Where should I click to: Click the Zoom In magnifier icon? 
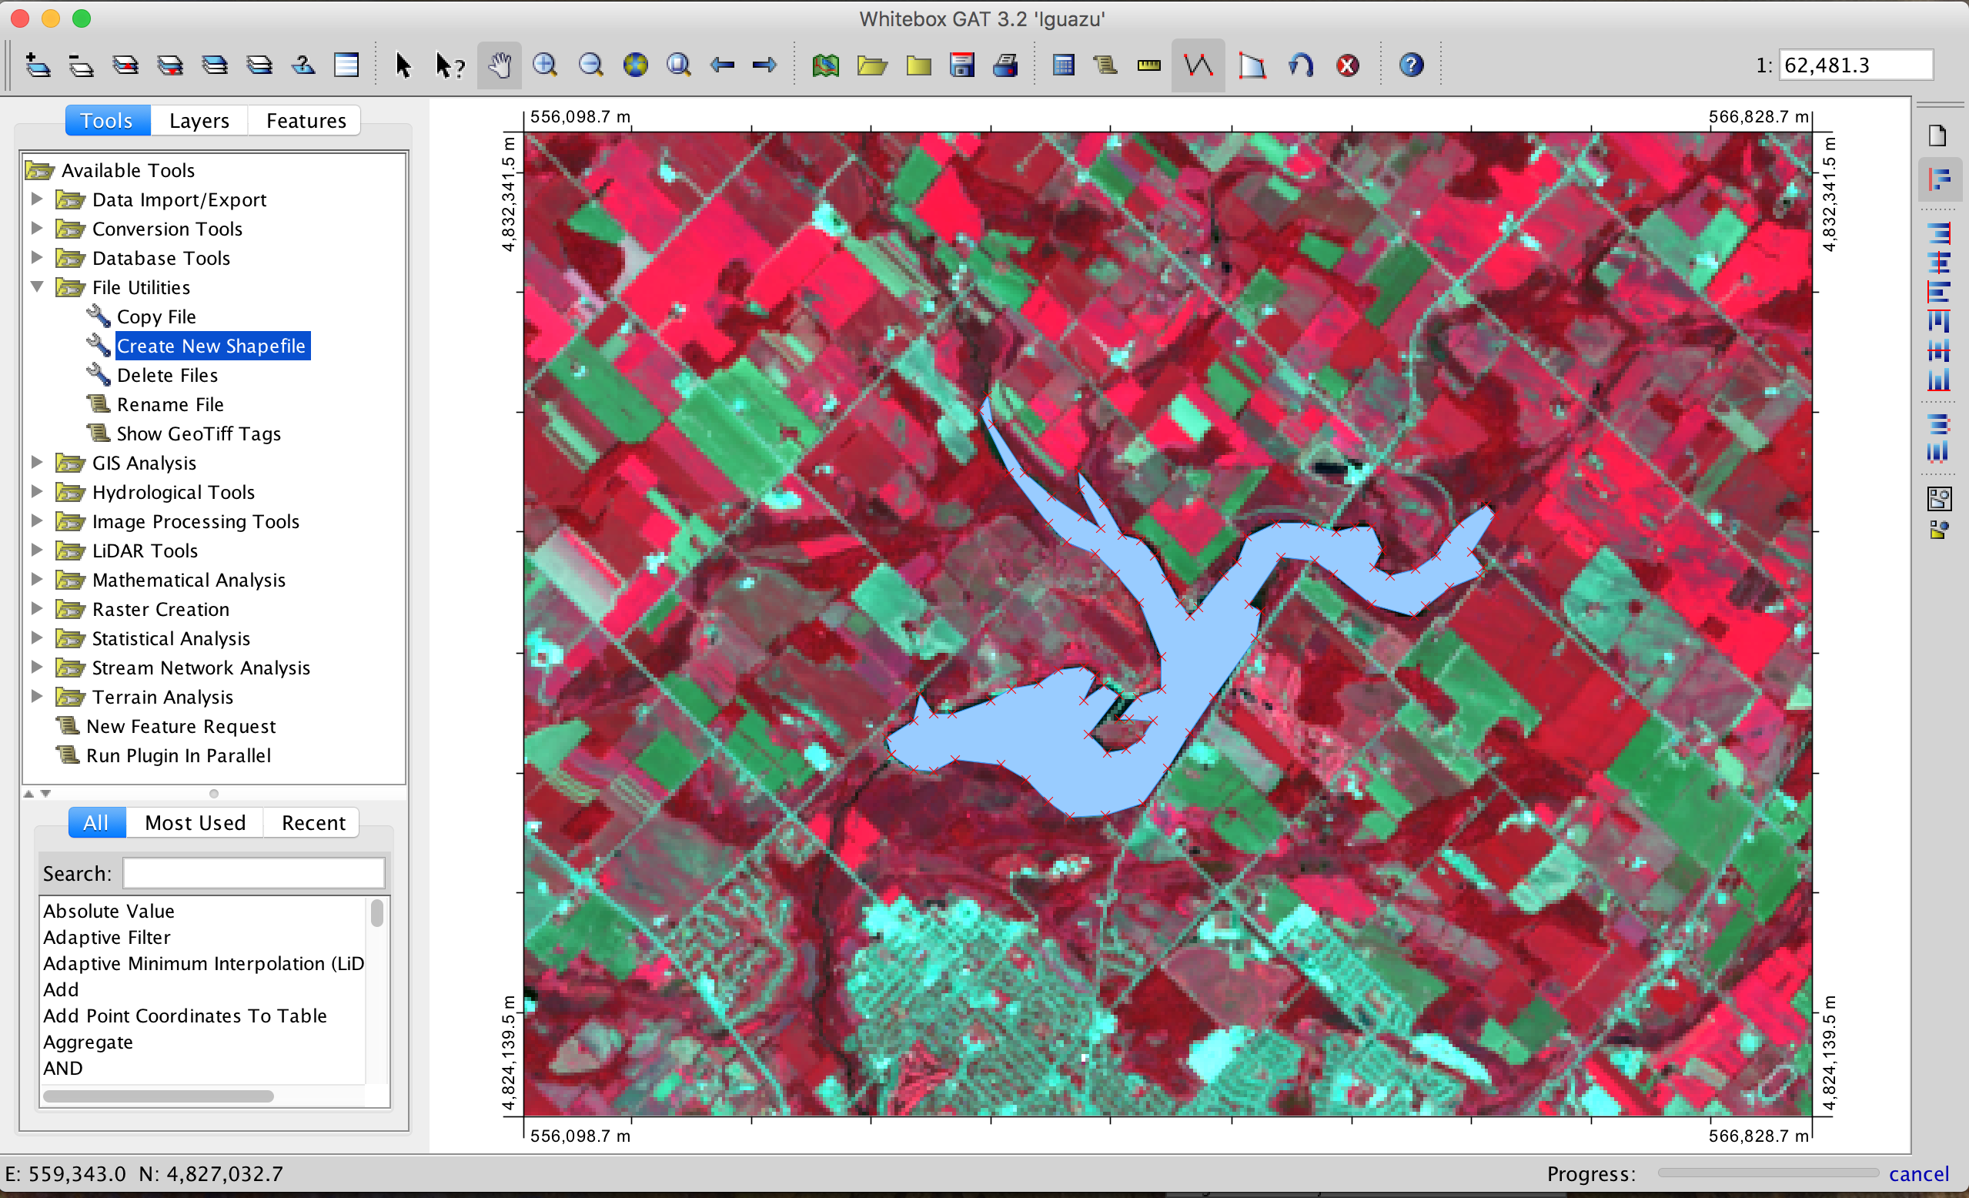(545, 65)
